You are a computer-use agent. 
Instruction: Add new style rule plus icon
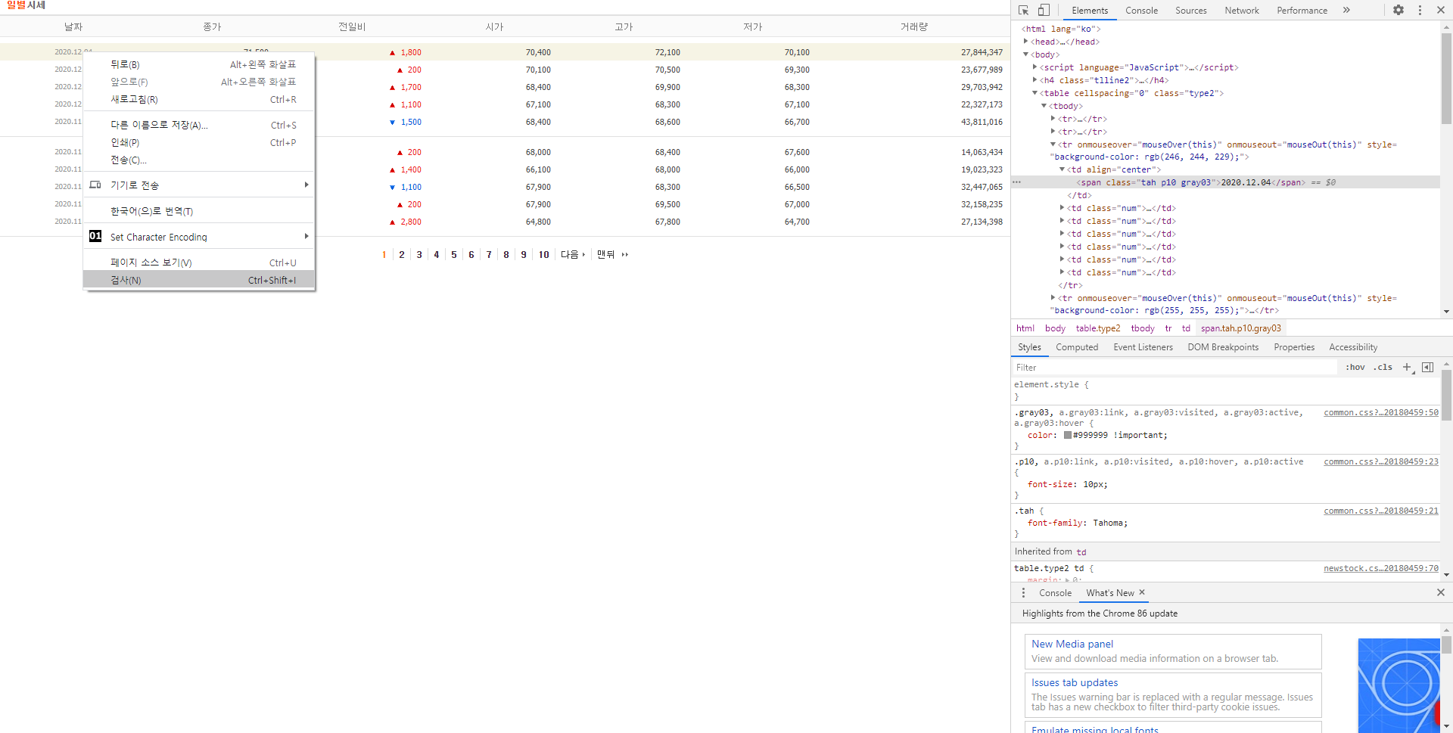pos(1407,367)
